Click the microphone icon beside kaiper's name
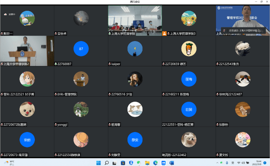This screenshot has height=166, width=270. [110, 64]
